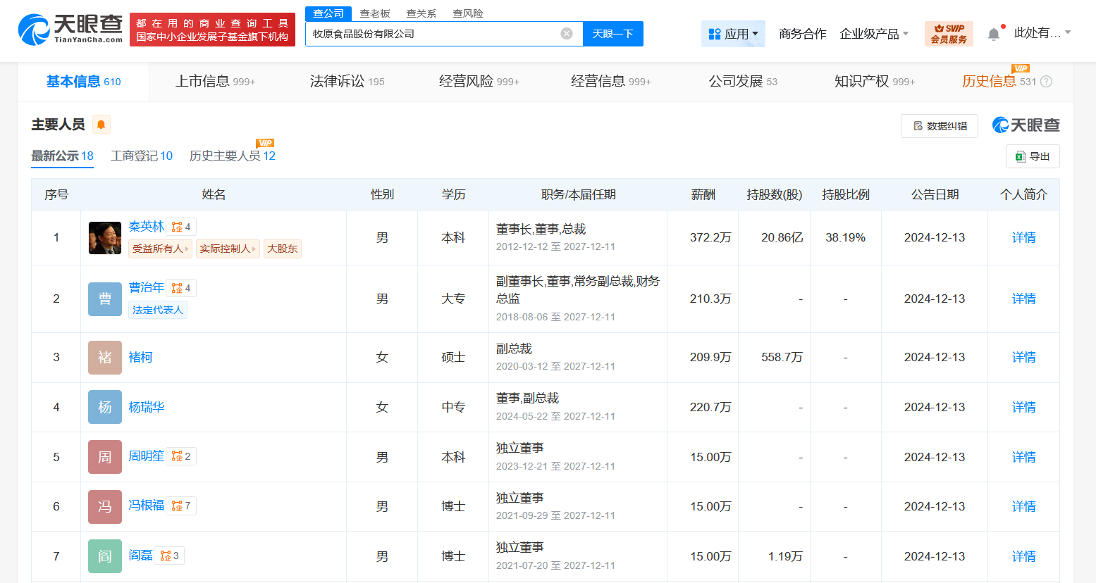Screen dimensions: 1096x583
Task: Click 秦英林's profile photo
Action: coord(105,238)
